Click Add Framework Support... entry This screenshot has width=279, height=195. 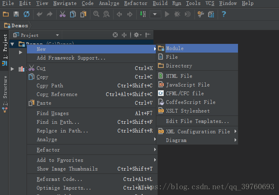point(92,58)
